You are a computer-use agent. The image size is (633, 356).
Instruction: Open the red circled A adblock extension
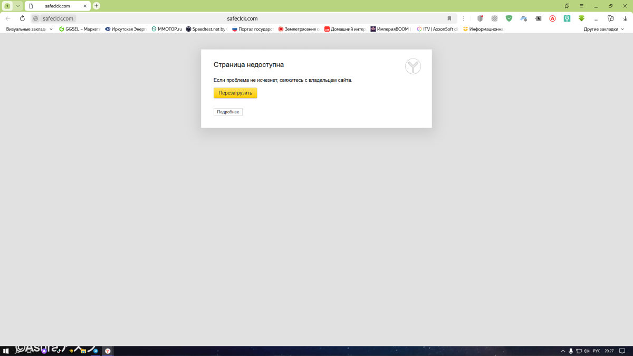click(x=552, y=18)
